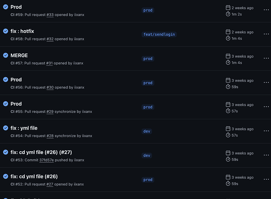
Task: Click the success checkmark icon on CI #59
Action: (5, 7)
